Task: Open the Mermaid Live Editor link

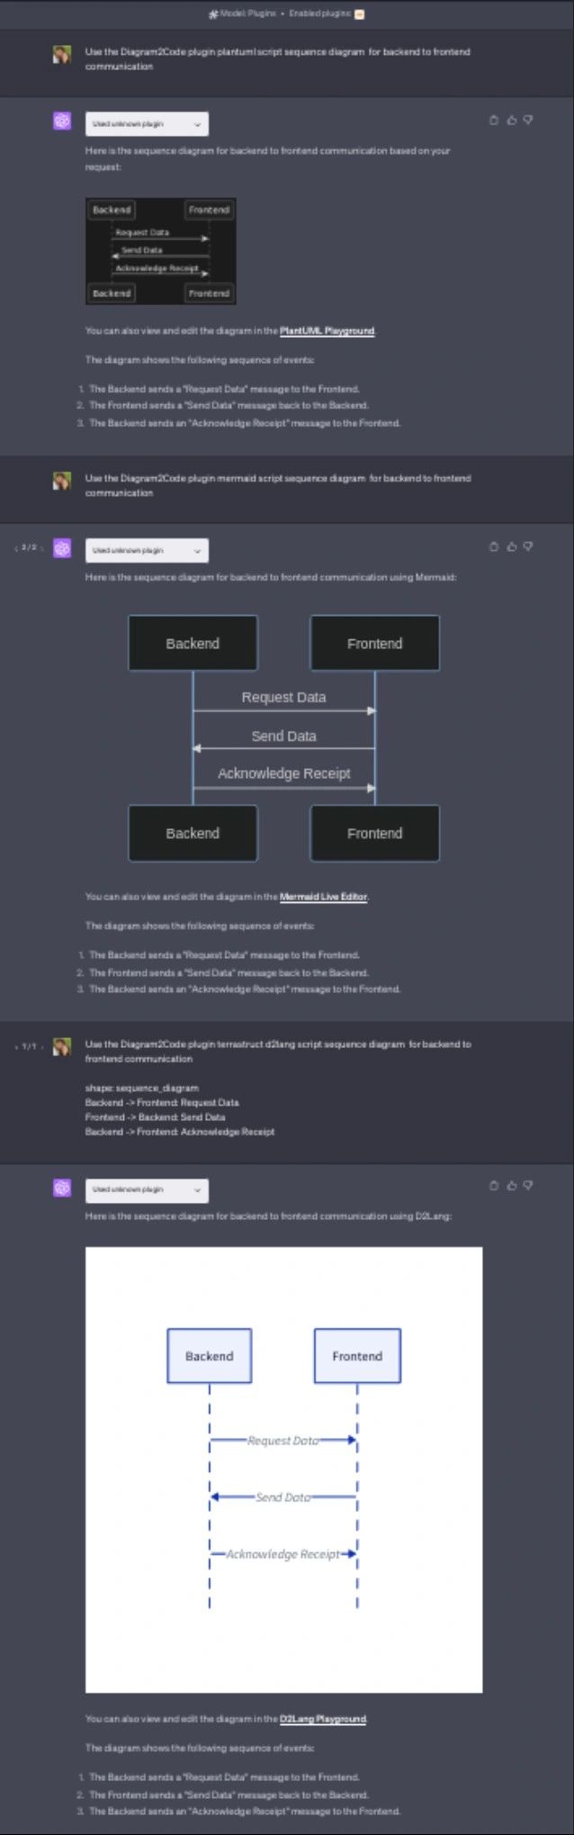Action: point(323,897)
